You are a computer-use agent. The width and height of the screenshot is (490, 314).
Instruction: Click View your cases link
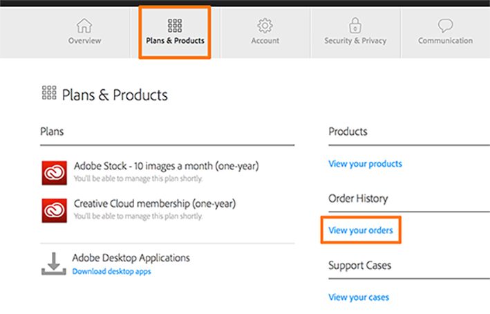[359, 297]
